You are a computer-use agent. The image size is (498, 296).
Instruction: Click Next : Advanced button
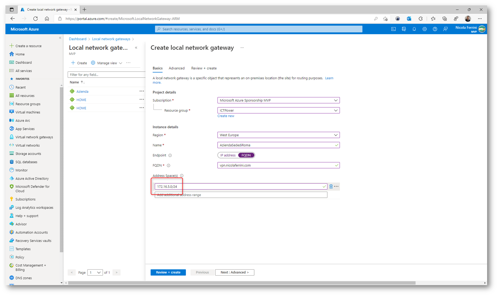tap(234, 272)
